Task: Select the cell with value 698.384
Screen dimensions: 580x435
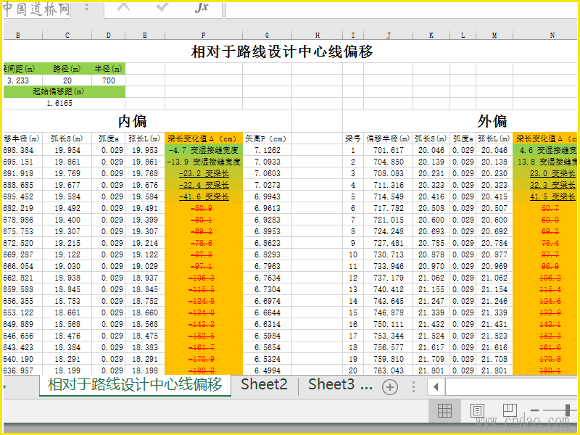Action: tap(22, 150)
